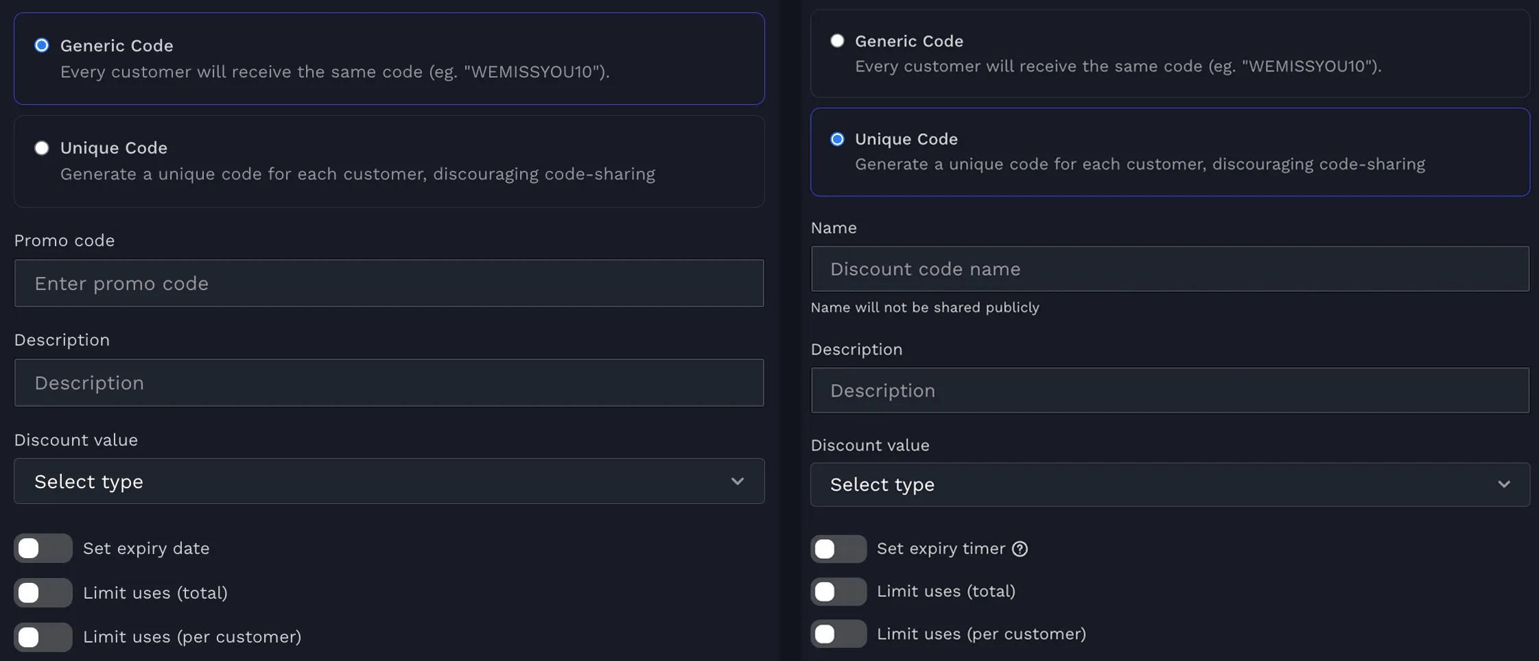Toggle the 'Set expiry date' switch

click(x=43, y=549)
